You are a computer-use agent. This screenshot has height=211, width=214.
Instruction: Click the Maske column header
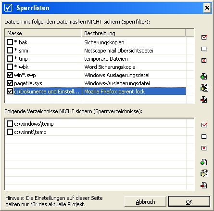click(43, 33)
